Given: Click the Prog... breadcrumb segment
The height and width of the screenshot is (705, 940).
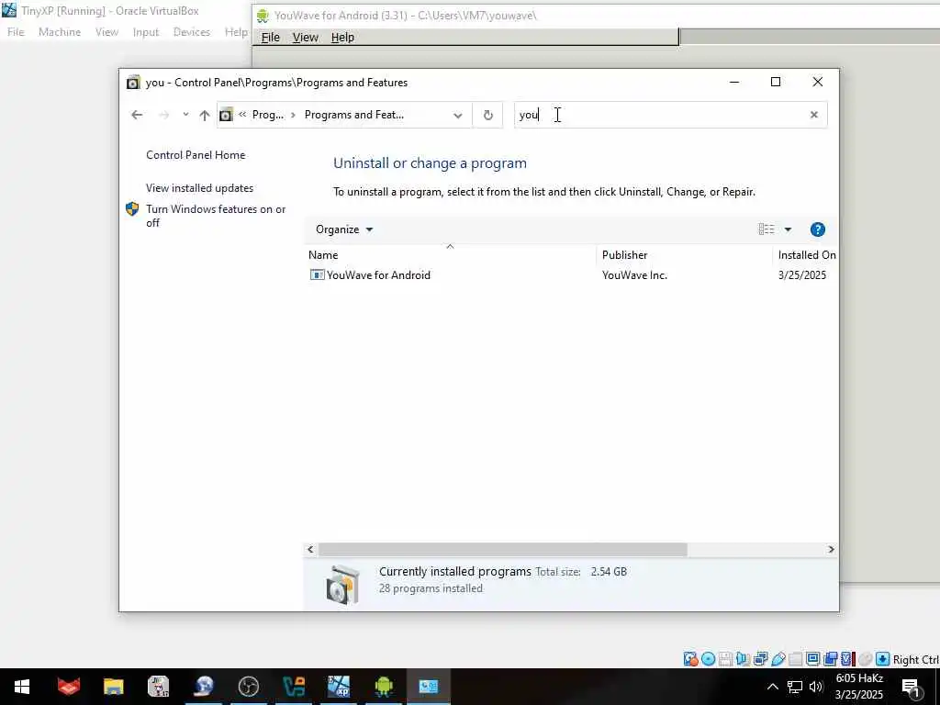Looking at the screenshot, I should [268, 115].
